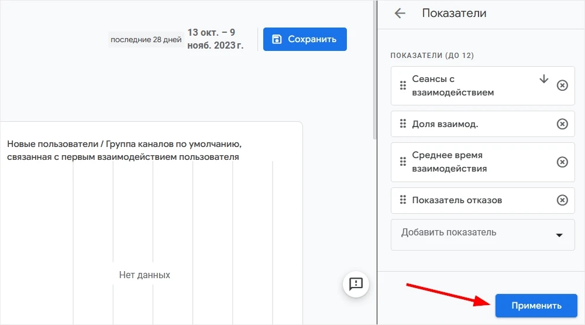
Task: Click drag handle of Показатель отказов
Action: tap(403, 200)
